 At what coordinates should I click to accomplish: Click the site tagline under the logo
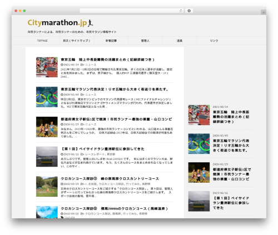[x=72, y=32]
